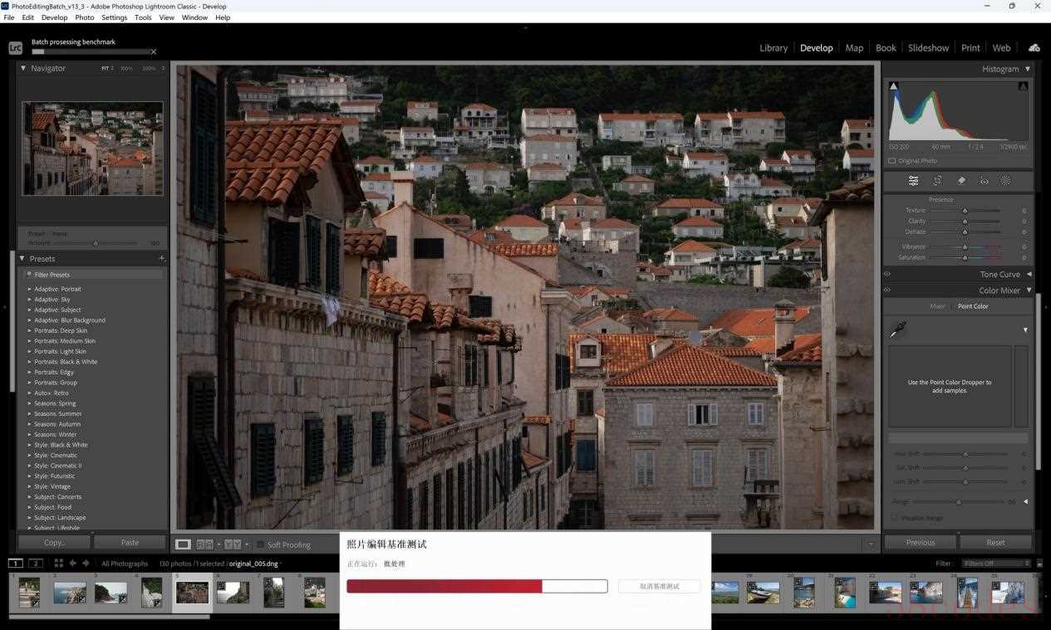Switch to the Library module

coord(773,48)
